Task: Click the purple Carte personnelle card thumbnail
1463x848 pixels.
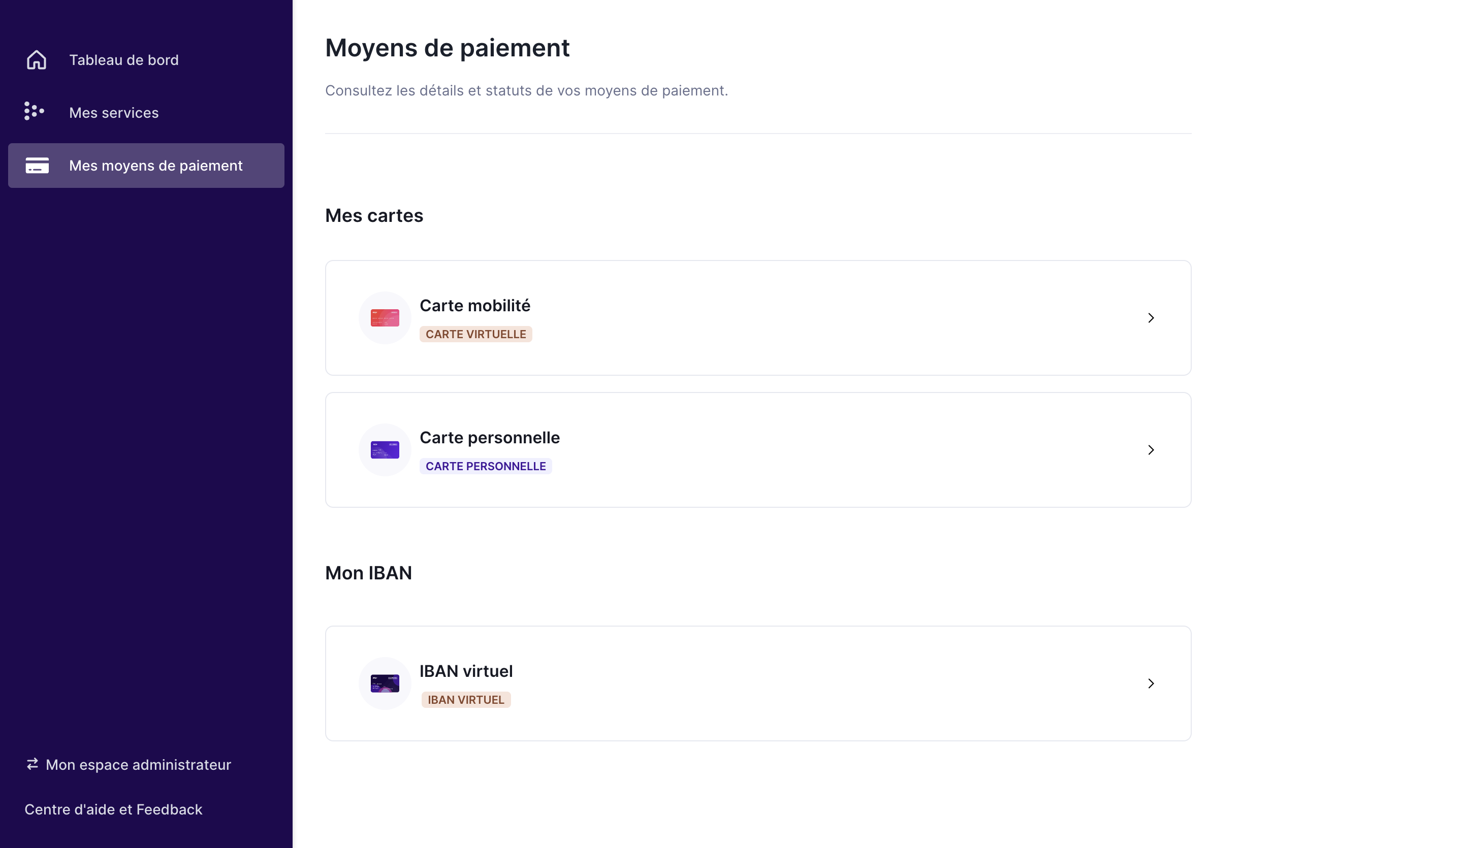Action: click(385, 450)
